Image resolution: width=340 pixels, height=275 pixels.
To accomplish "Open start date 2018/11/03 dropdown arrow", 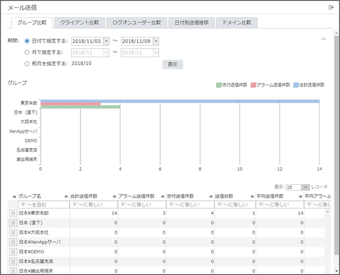I will 106,41.
